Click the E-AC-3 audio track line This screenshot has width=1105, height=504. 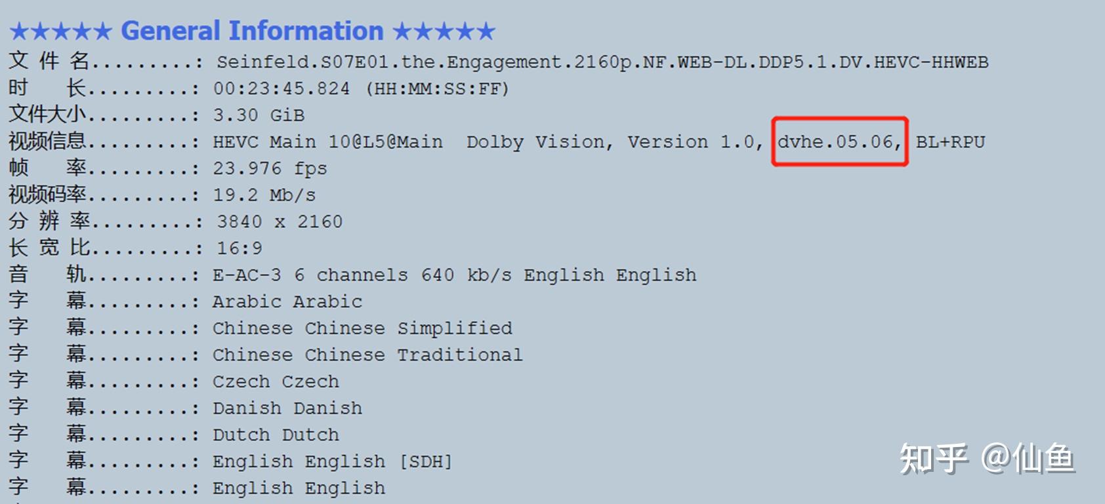tap(454, 275)
